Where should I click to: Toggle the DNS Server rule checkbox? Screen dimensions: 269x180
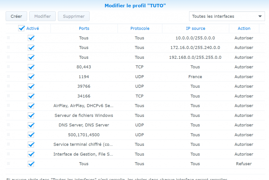[x=31, y=125]
